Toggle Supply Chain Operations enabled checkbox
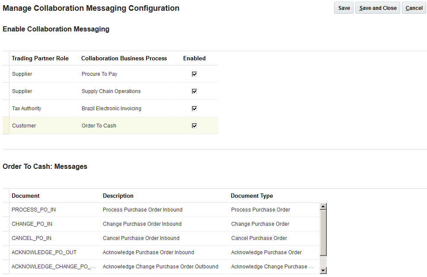The height and width of the screenshot is (277, 427). tap(194, 91)
